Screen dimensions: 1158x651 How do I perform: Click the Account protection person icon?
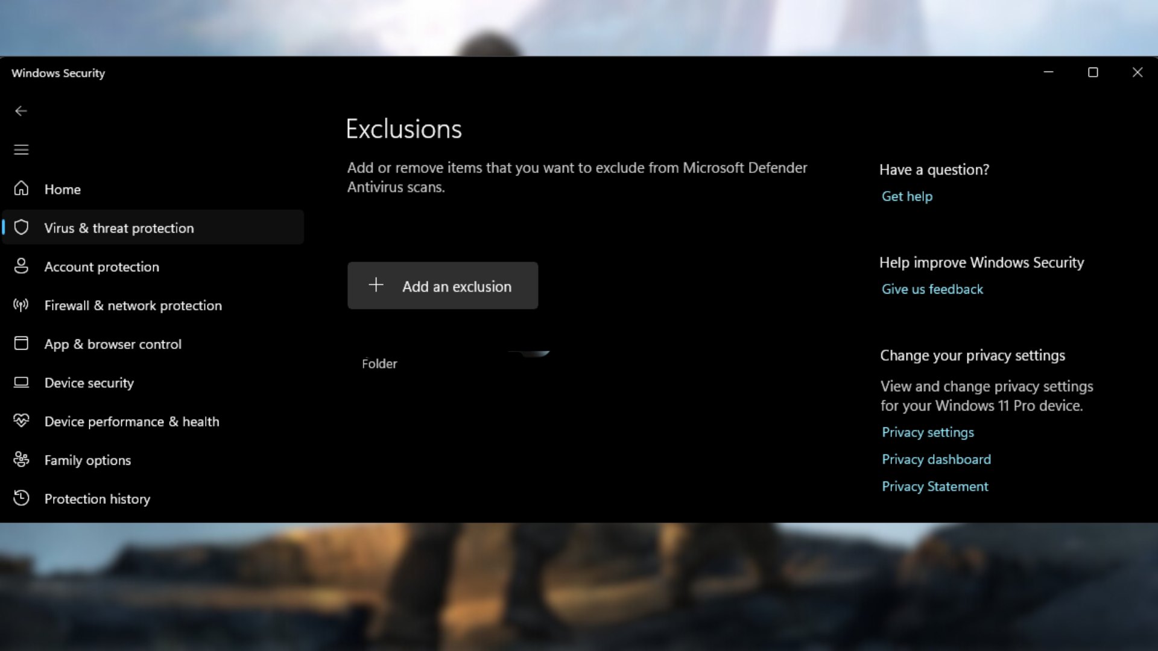point(22,266)
